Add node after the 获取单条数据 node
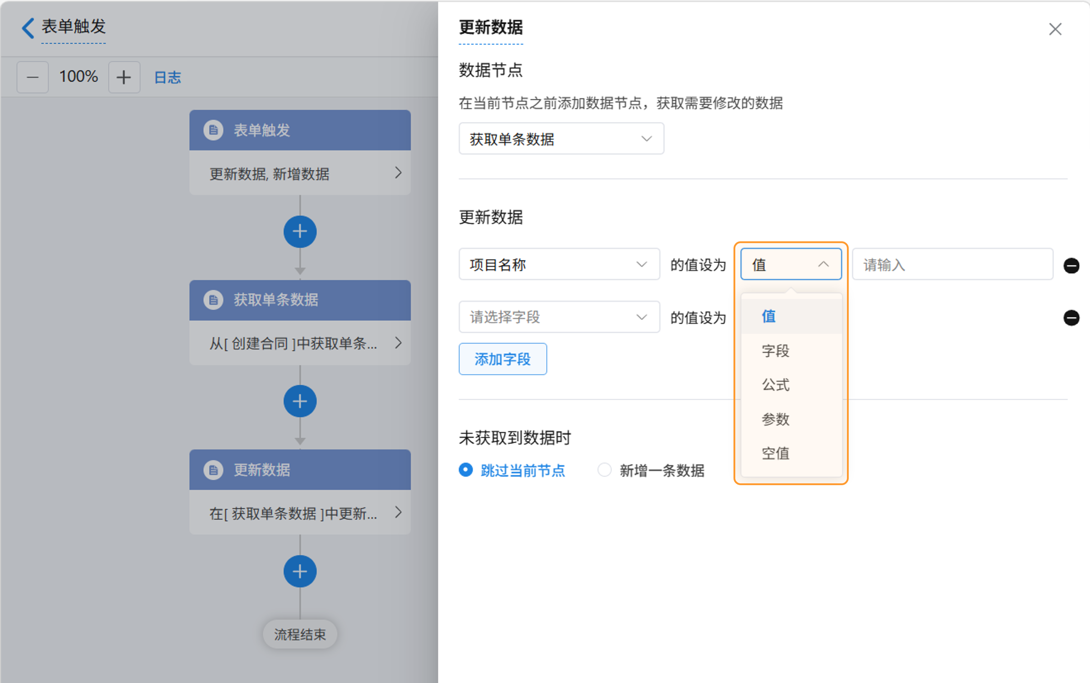This screenshot has width=1090, height=683. tap(300, 401)
